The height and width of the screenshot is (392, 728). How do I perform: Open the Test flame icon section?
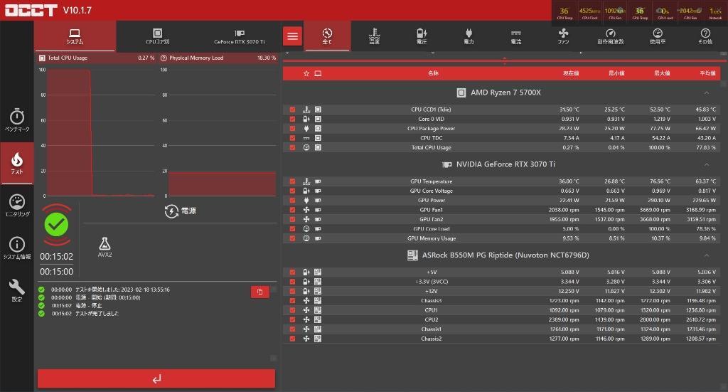(17, 163)
